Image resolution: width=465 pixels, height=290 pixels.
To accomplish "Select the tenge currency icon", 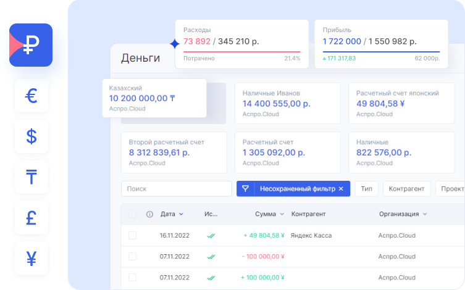I will point(31,177).
